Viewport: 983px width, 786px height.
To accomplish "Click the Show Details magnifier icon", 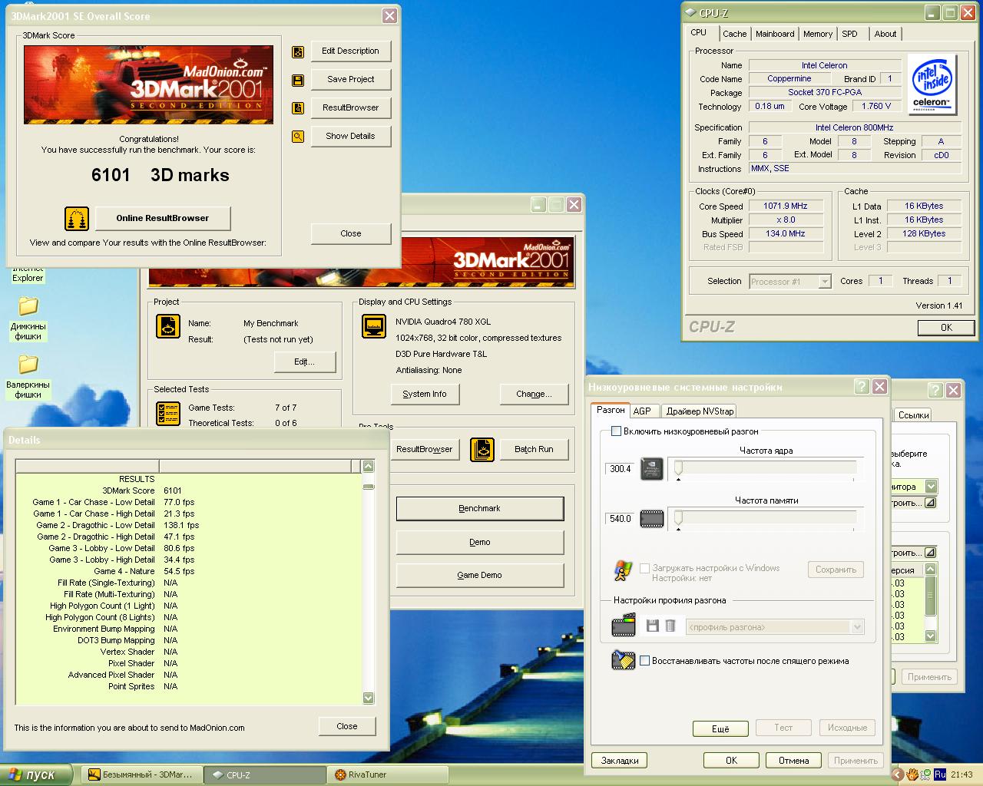I will pos(298,137).
